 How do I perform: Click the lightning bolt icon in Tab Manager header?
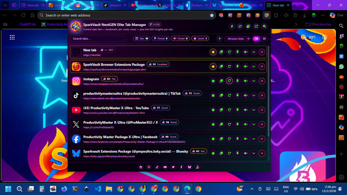point(232,26)
